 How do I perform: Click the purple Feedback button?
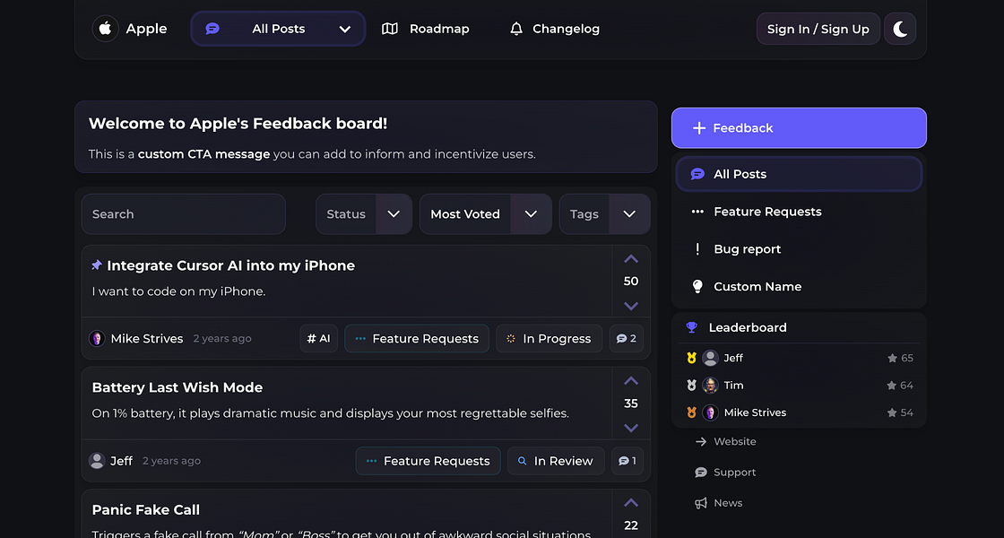pyautogui.click(x=799, y=128)
